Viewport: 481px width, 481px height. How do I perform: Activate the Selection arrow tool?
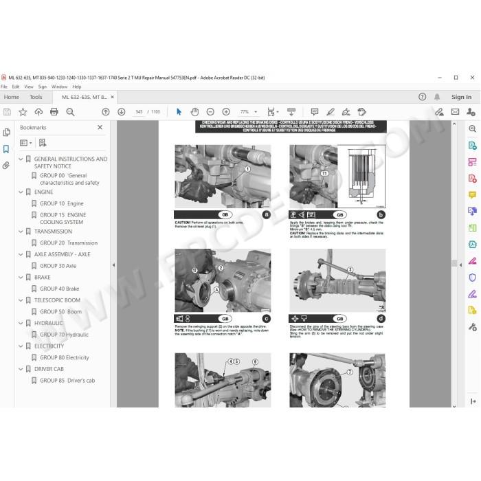[x=179, y=112]
